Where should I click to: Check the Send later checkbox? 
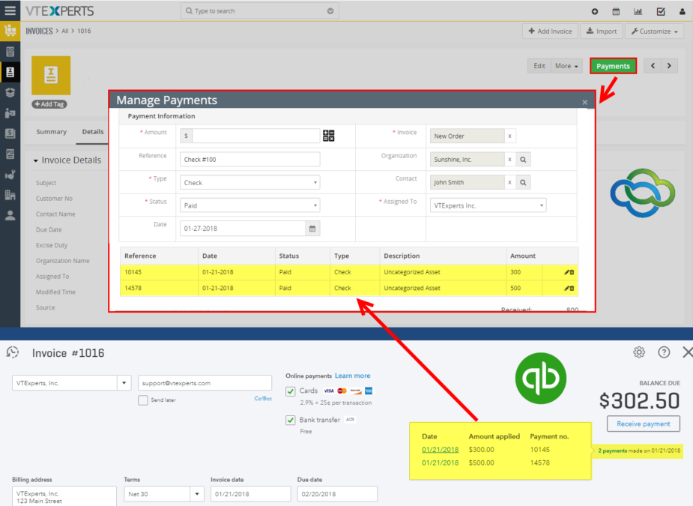click(x=143, y=400)
